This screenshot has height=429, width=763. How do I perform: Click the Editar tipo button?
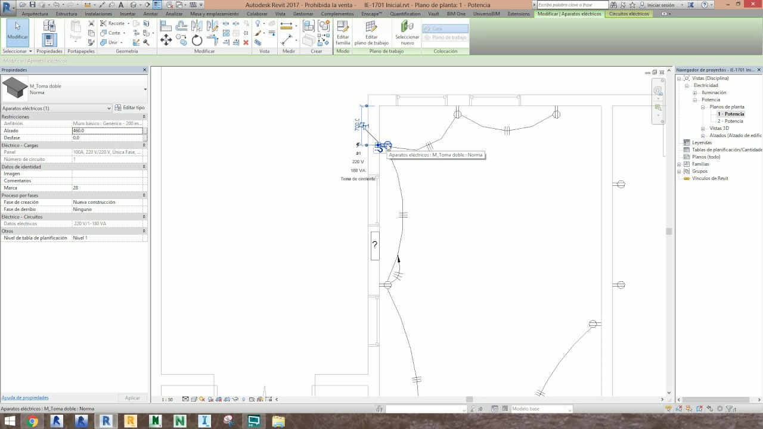point(129,108)
